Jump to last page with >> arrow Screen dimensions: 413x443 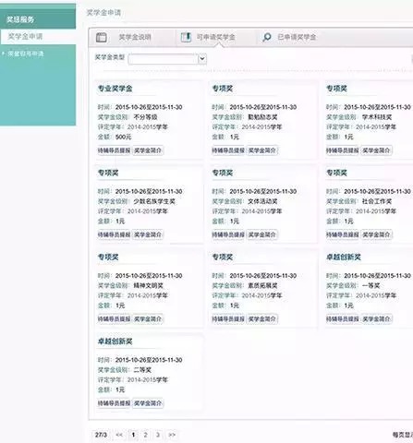point(172,435)
